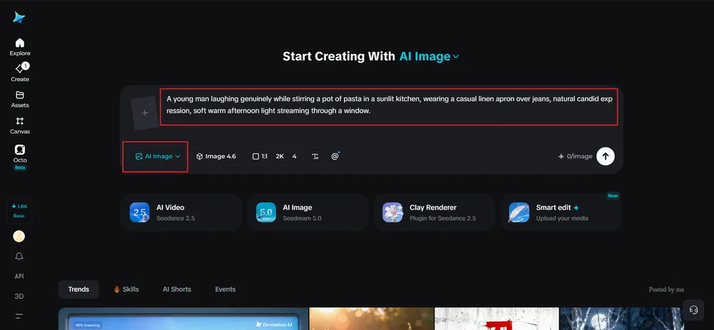This screenshot has height=330, width=714.
Task: Click the Dreamina logo icon
Action: pyautogui.click(x=19, y=17)
